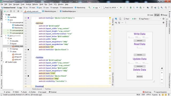This screenshot has height=96, width=171.
Task: Switch to MainActivity.java tab
Action: coord(50,11)
